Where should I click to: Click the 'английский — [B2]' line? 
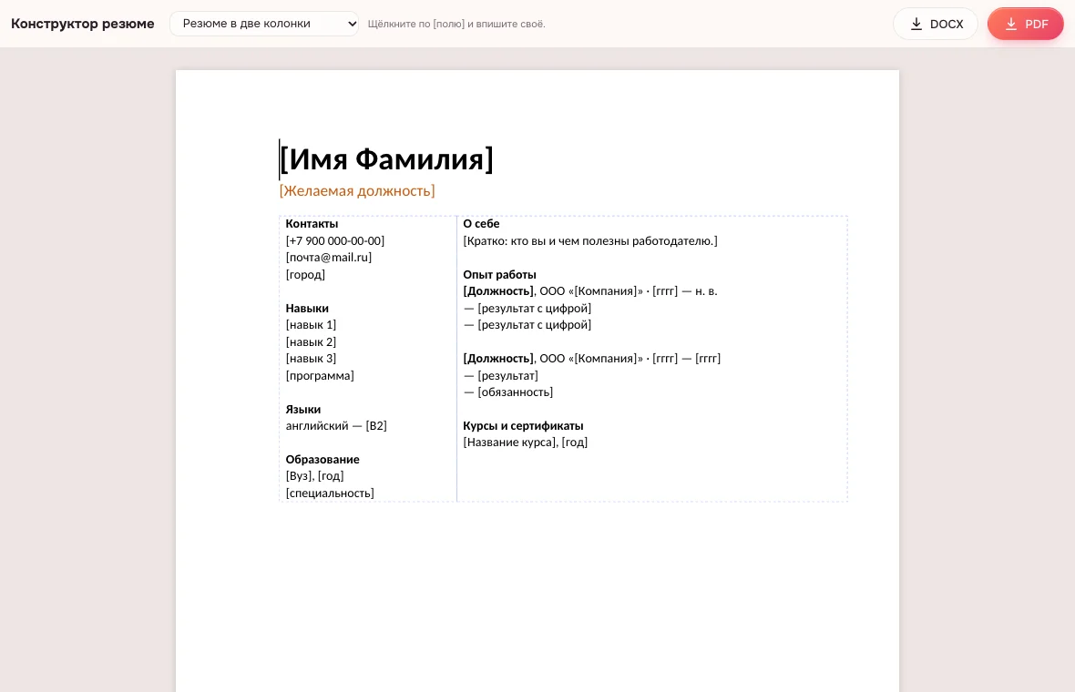click(336, 425)
